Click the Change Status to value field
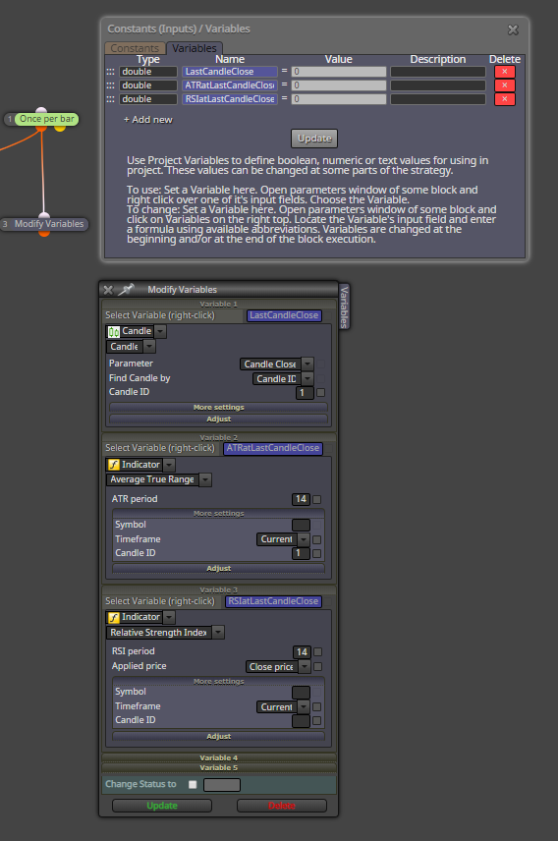The width and height of the screenshot is (558, 841). [222, 785]
